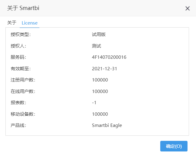This screenshot has height=156, width=196.
Task: Click the expiry date 2021-12-31
Action: tap(105, 69)
